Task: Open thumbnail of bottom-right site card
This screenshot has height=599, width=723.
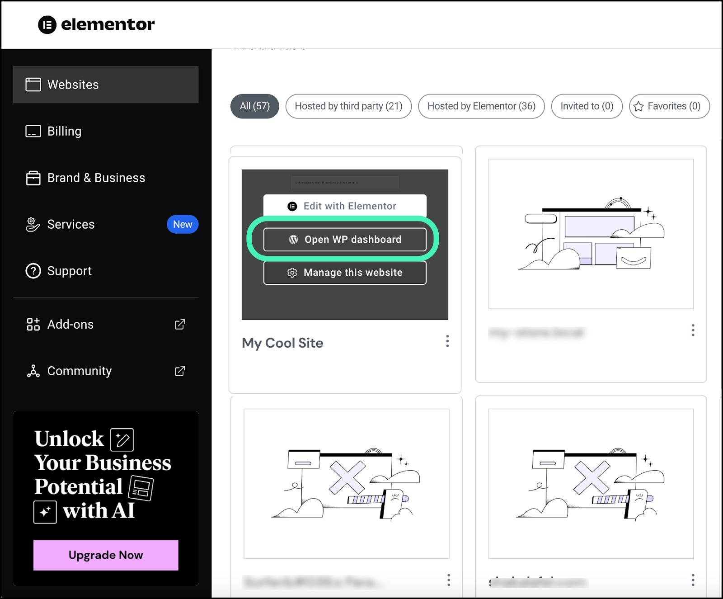Action: tap(591, 484)
